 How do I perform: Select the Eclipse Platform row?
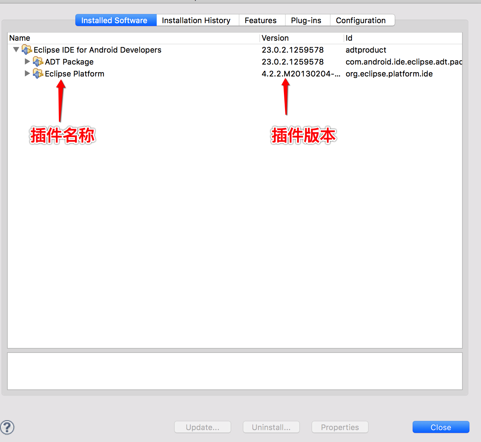pos(235,74)
